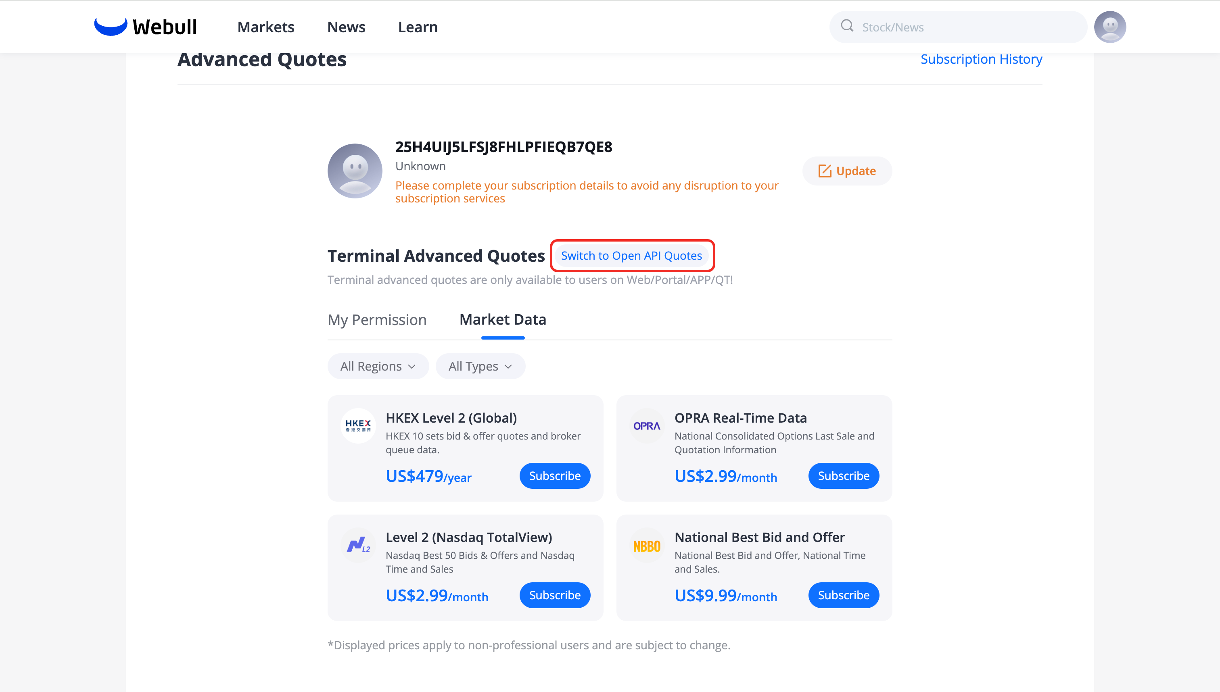Select the Market Data tab

pyautogui.click(x=503, y=320)
